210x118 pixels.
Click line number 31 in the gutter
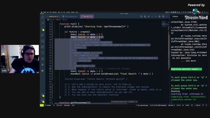click(x=50, y=69)
